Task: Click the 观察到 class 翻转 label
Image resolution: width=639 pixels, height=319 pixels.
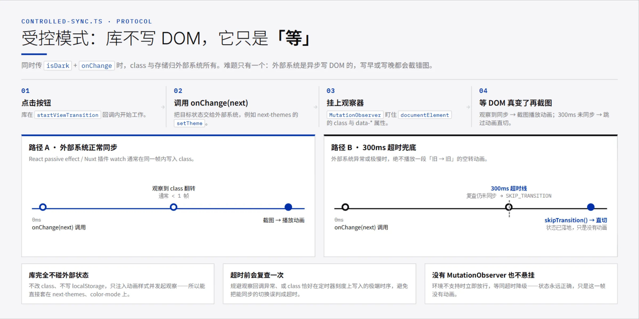Action: coord(174,188)
